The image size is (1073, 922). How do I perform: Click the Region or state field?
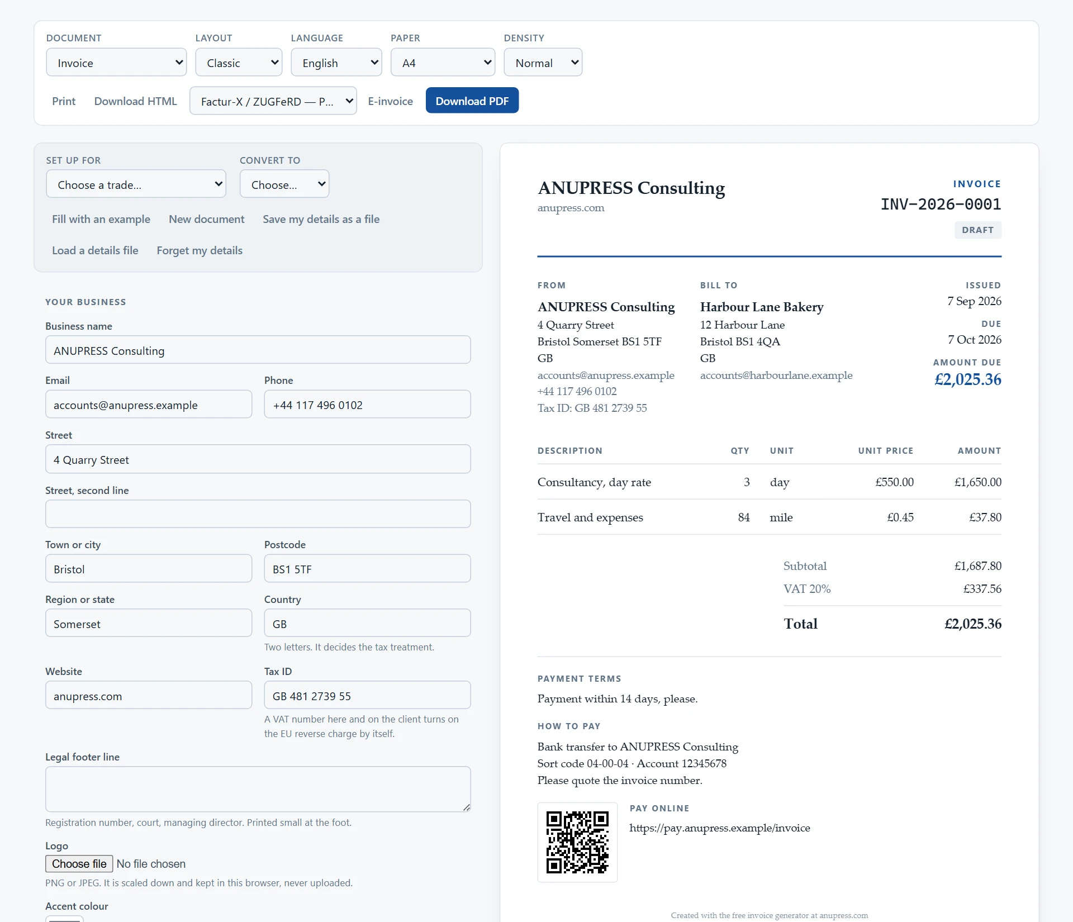coord(149,624)
